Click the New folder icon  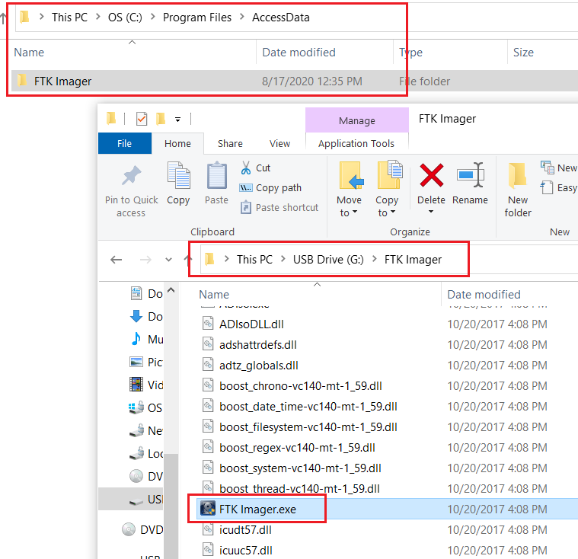(x=518, y=176)
